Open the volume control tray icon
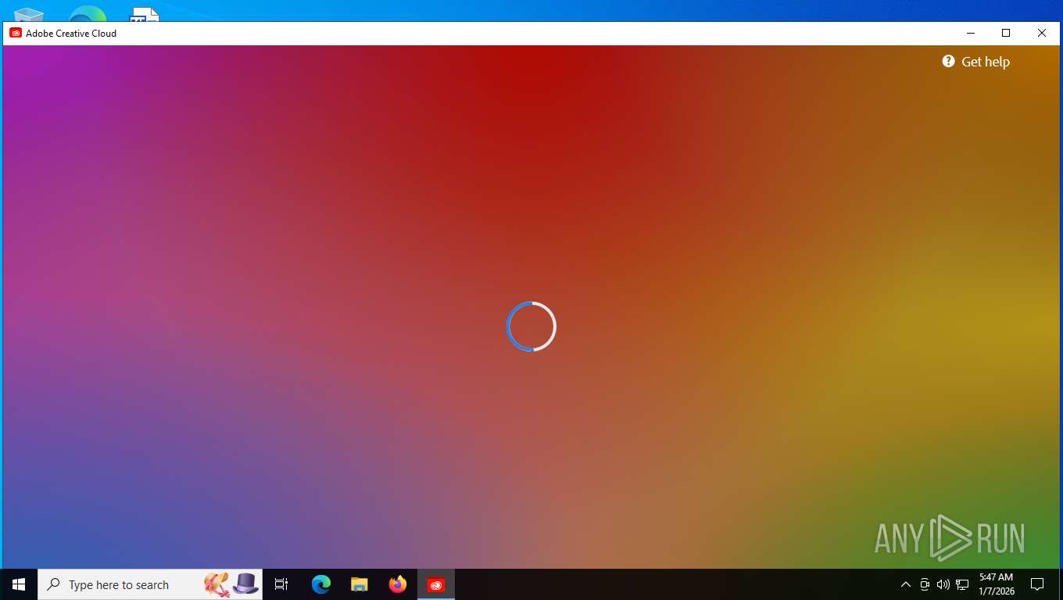 (943, 584)
